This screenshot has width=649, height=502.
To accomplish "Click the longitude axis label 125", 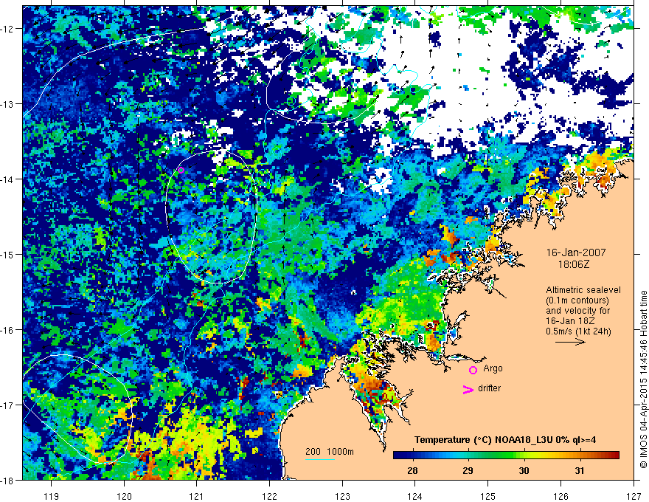I will coord(488,496).
